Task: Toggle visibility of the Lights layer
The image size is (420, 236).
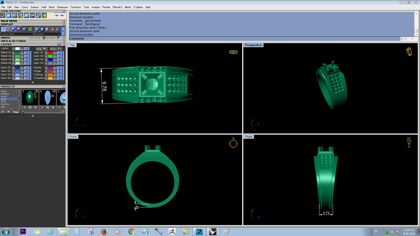Action: tap(27, 48)
